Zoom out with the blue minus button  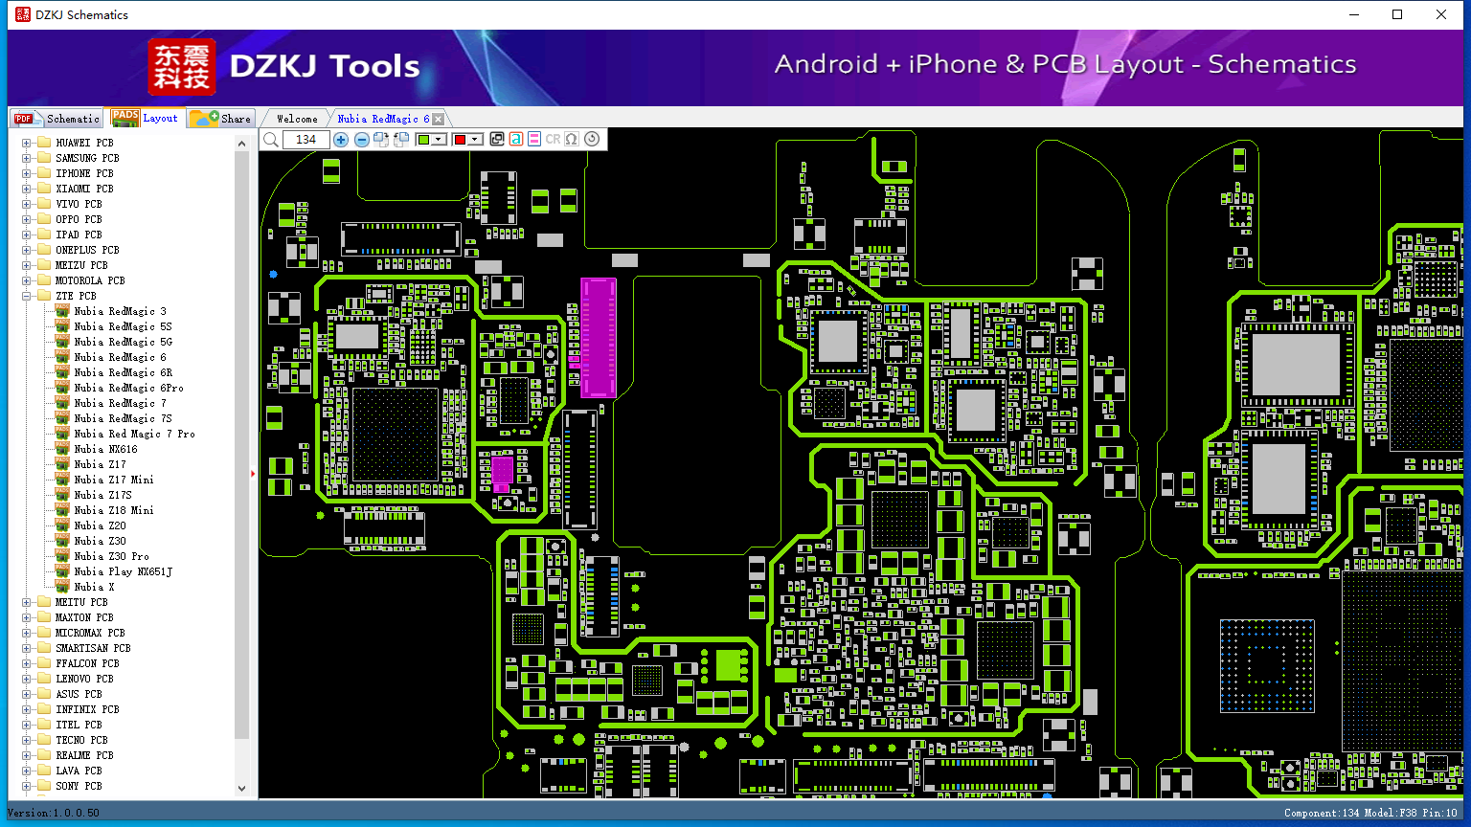[361, 140]
